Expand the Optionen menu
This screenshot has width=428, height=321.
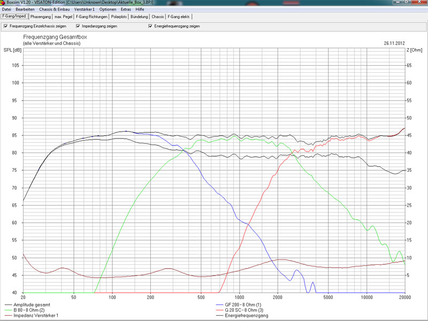point(108,10)
